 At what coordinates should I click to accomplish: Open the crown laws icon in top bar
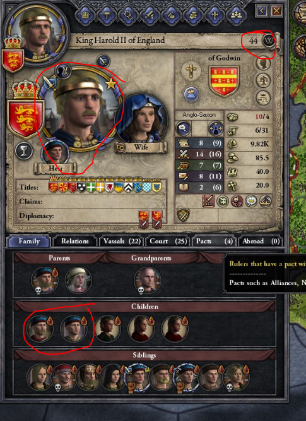coord(85,15)
